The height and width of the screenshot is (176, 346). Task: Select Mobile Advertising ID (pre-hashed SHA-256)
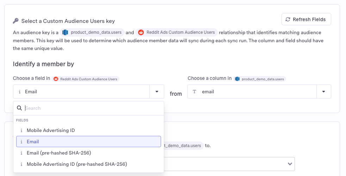(77, 164)
